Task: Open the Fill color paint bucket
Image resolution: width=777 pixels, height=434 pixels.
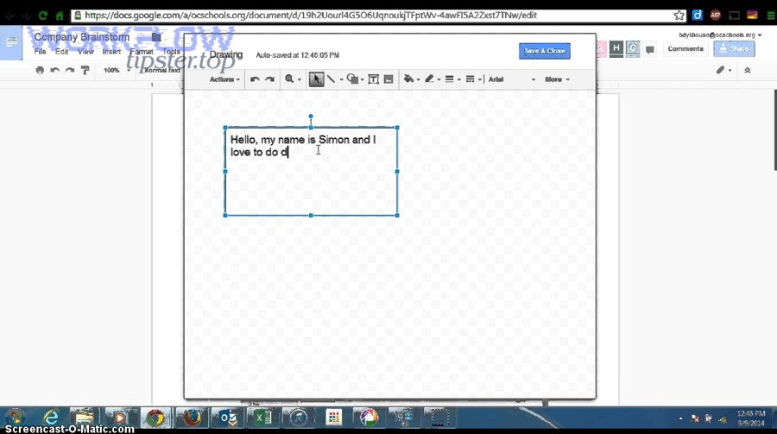Action: tap(409, 79)
